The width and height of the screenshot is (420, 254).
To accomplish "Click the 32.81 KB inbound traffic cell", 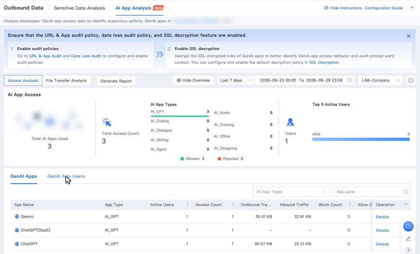I will pyautogui.click(x=302, y=217).
